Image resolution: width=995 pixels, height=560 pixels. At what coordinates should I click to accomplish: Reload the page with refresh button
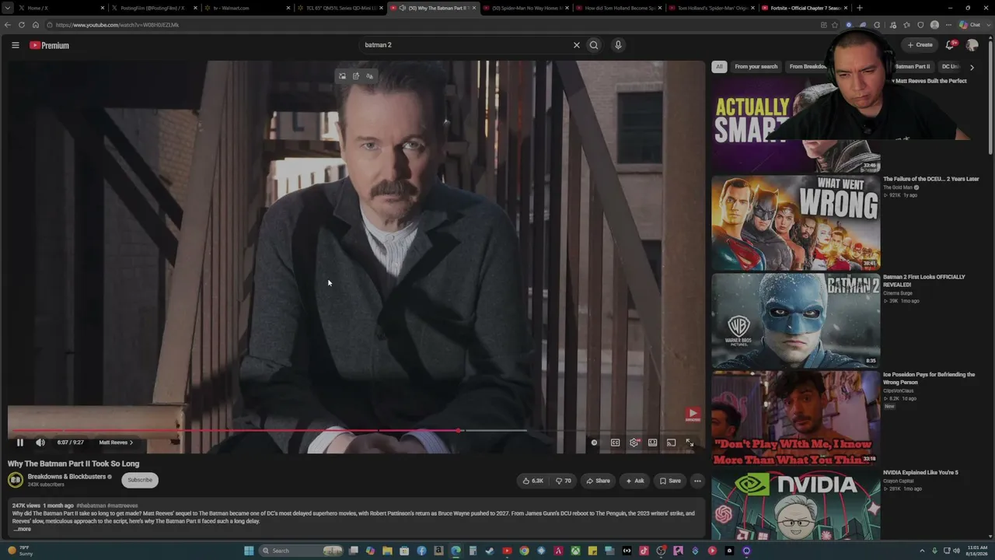pyautogui.click(x=23, y=25)
